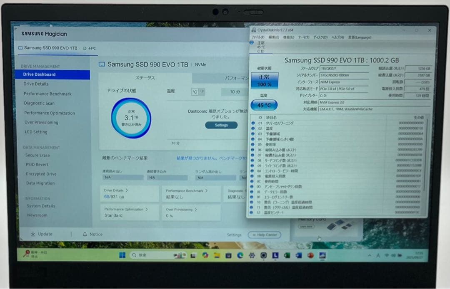Click the blue disk status icon in CrystalDiskInfo
The height and width of the screenshot is (289, 450).
(251, 43)
